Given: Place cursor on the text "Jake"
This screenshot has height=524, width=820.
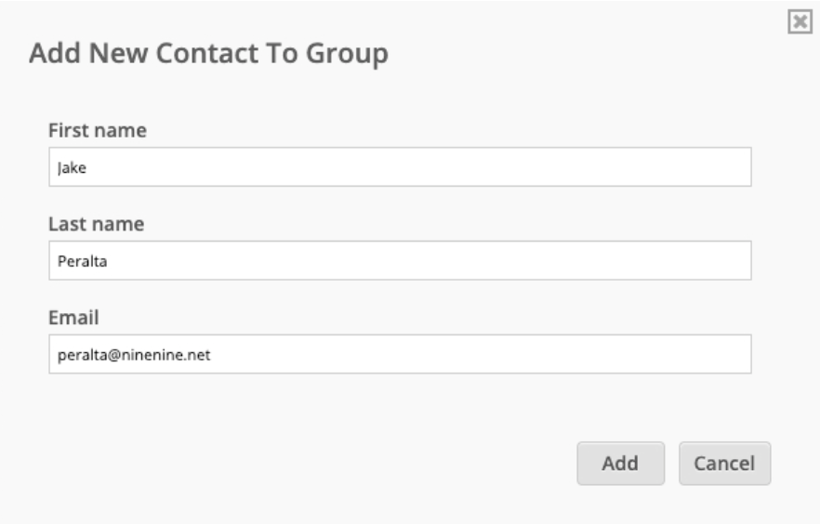Looking at the screenshot, I should click(73, 168).
